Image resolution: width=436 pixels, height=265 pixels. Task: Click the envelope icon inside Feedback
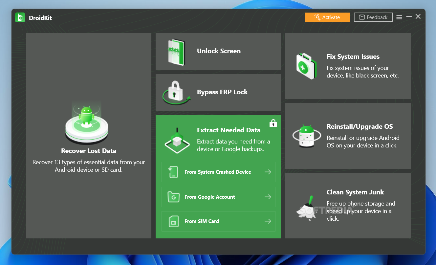tap(362, 17)
